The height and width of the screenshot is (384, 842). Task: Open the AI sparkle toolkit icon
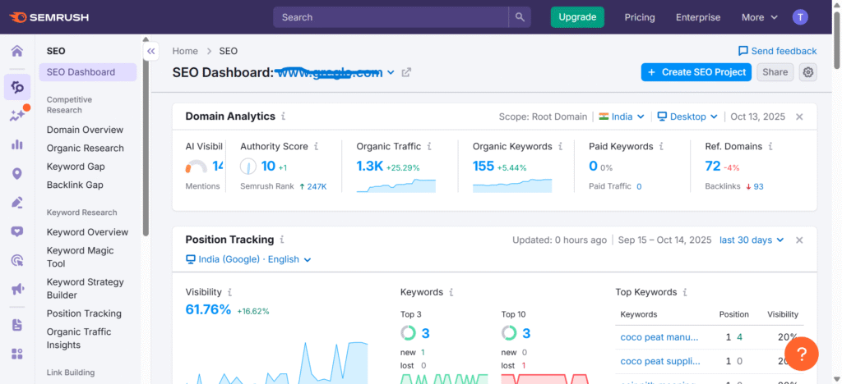point(18,115)
